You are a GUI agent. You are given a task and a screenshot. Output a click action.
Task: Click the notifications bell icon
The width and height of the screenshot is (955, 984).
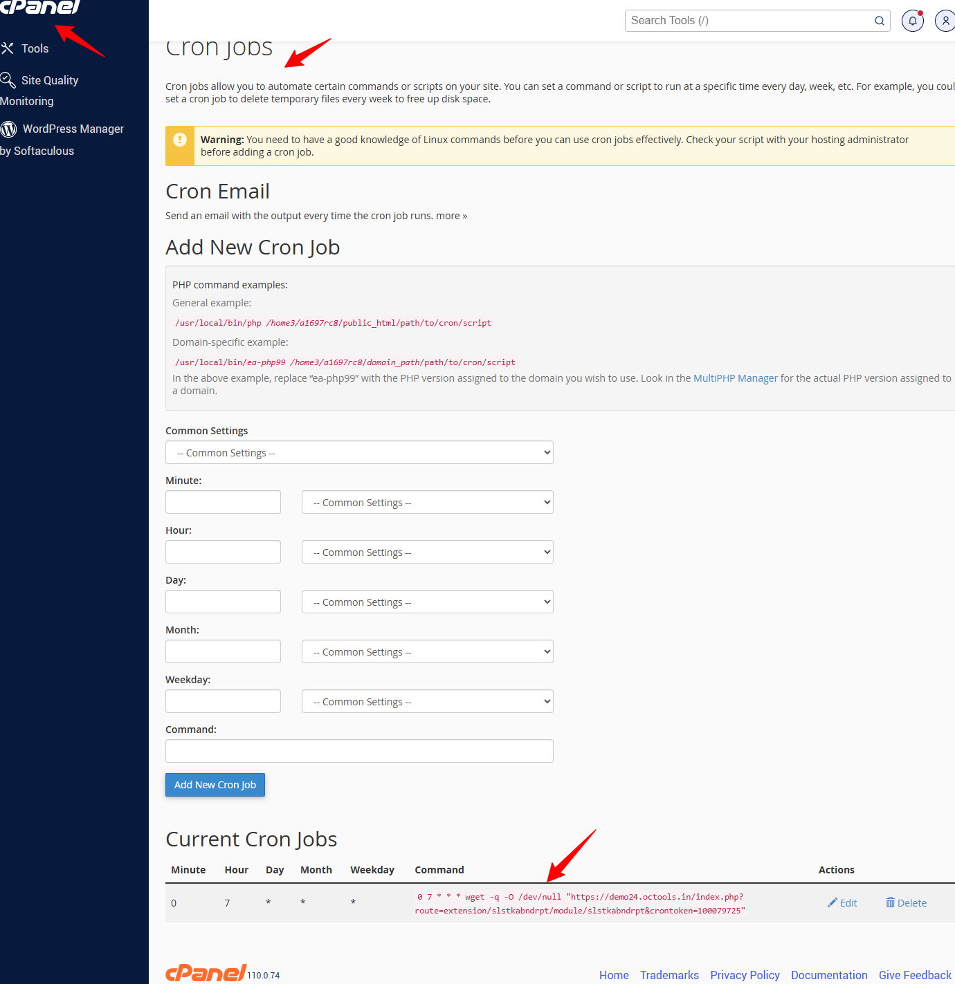[x=912, y=21]
